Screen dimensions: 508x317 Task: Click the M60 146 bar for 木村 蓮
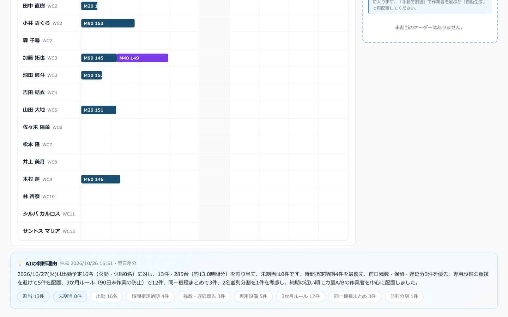click(101, 179)
